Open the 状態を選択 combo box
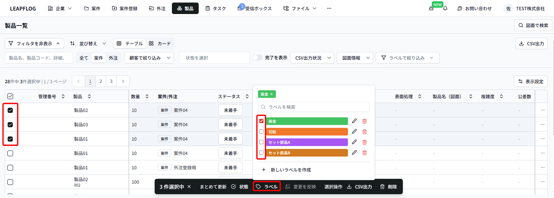Screen dimensions: 554x198 click(214, 58)
